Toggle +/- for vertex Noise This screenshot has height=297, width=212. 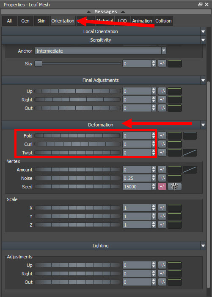(x=162, y=178)
